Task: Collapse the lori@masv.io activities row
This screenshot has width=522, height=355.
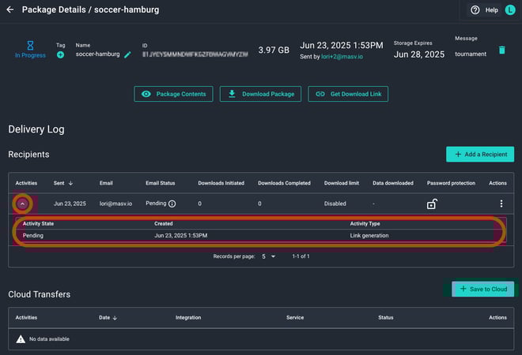Action: tap(22, 204)
